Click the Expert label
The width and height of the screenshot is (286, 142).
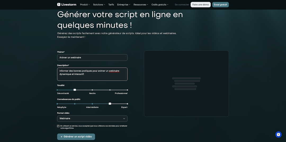[x=124, y=107]
